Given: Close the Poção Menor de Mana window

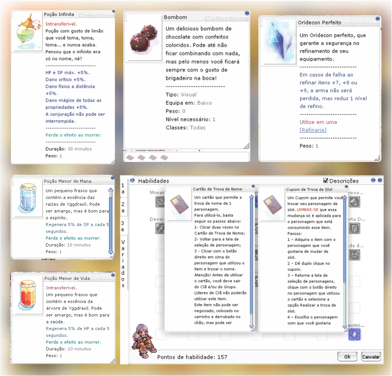Looking at the screenshot, I should (x=112, y=178).
